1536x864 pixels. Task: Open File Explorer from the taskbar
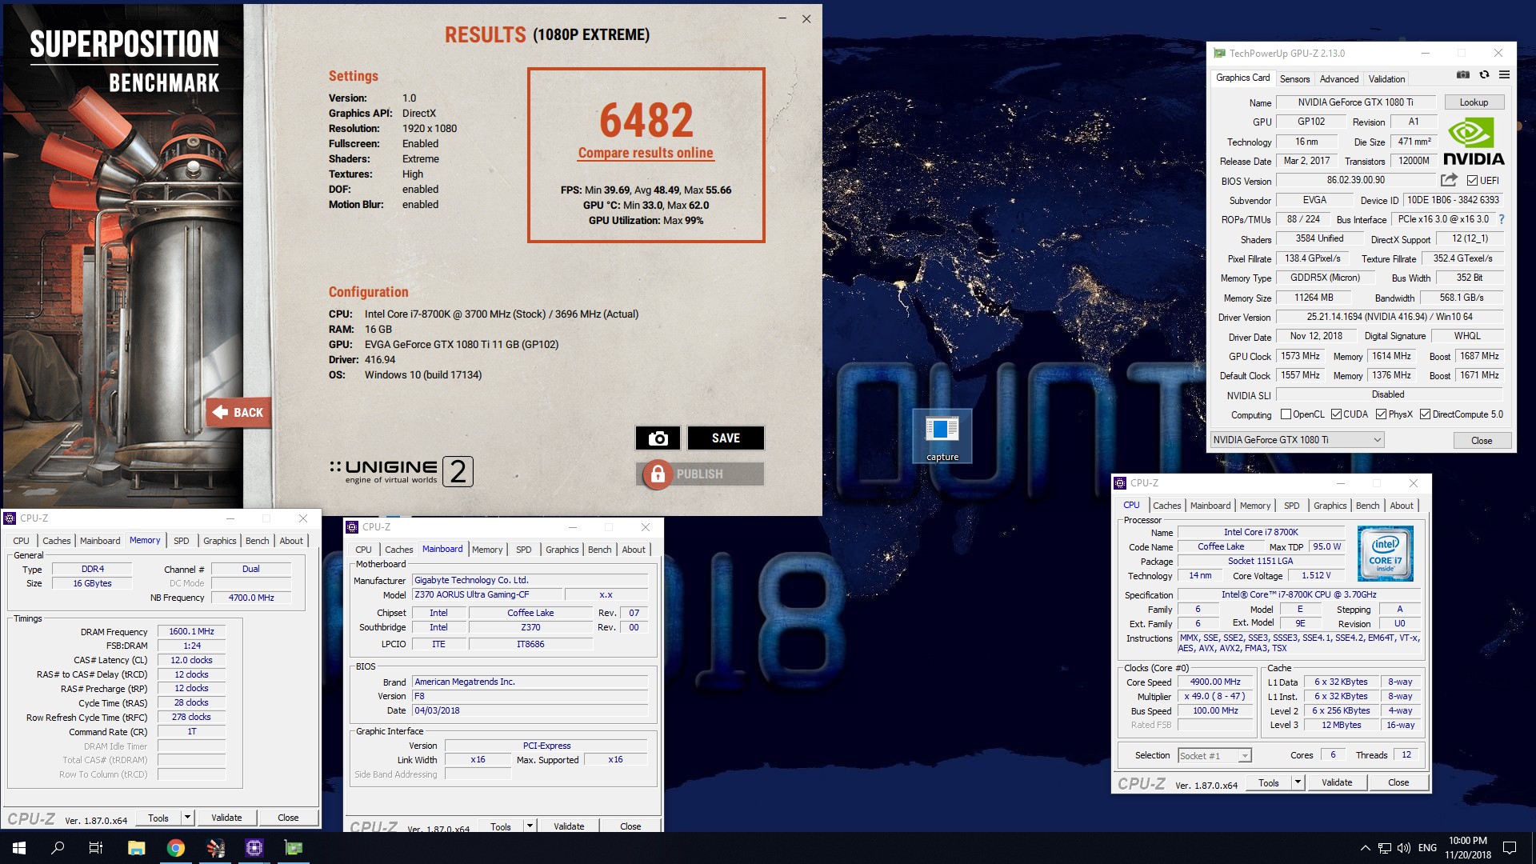pyautogui.click(x=136, y=848)
